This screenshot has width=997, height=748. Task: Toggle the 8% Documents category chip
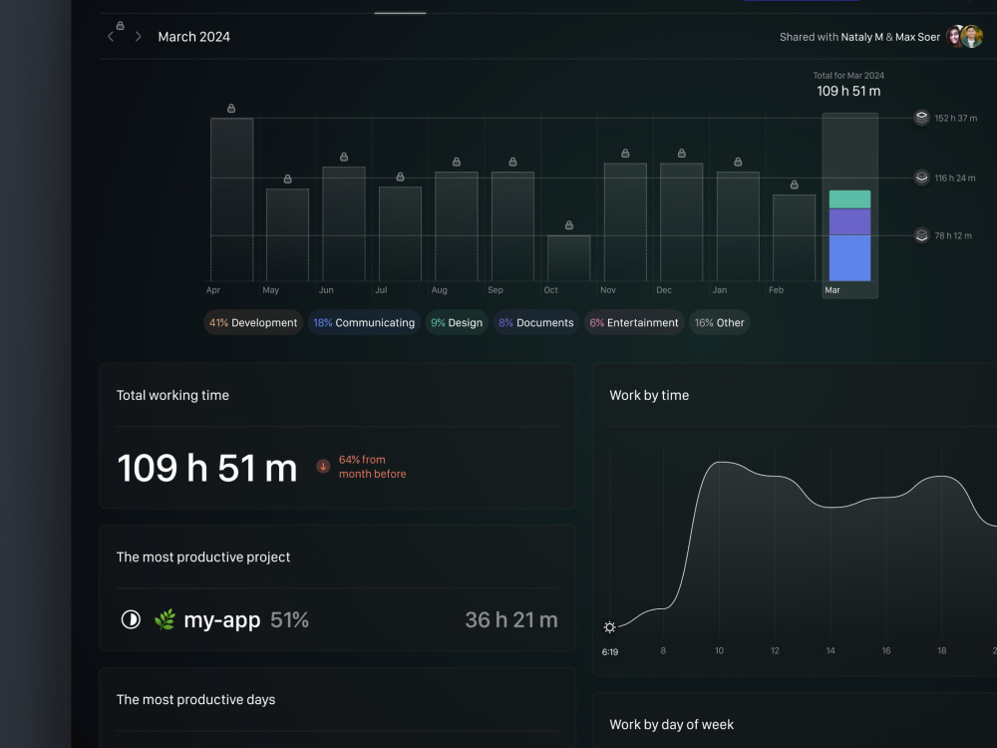pos(536,322)
